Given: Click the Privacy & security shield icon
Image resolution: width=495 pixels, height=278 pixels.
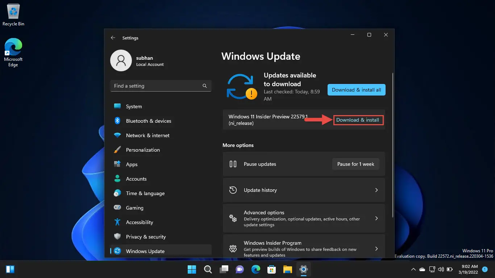Looking at the screenshot, I should (117, 237).
